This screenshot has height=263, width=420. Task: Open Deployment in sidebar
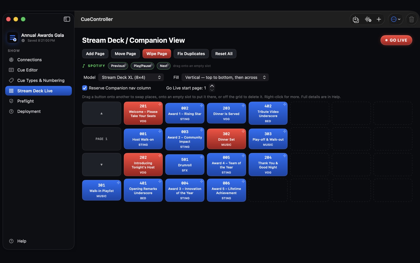click(x=39, y=112)
